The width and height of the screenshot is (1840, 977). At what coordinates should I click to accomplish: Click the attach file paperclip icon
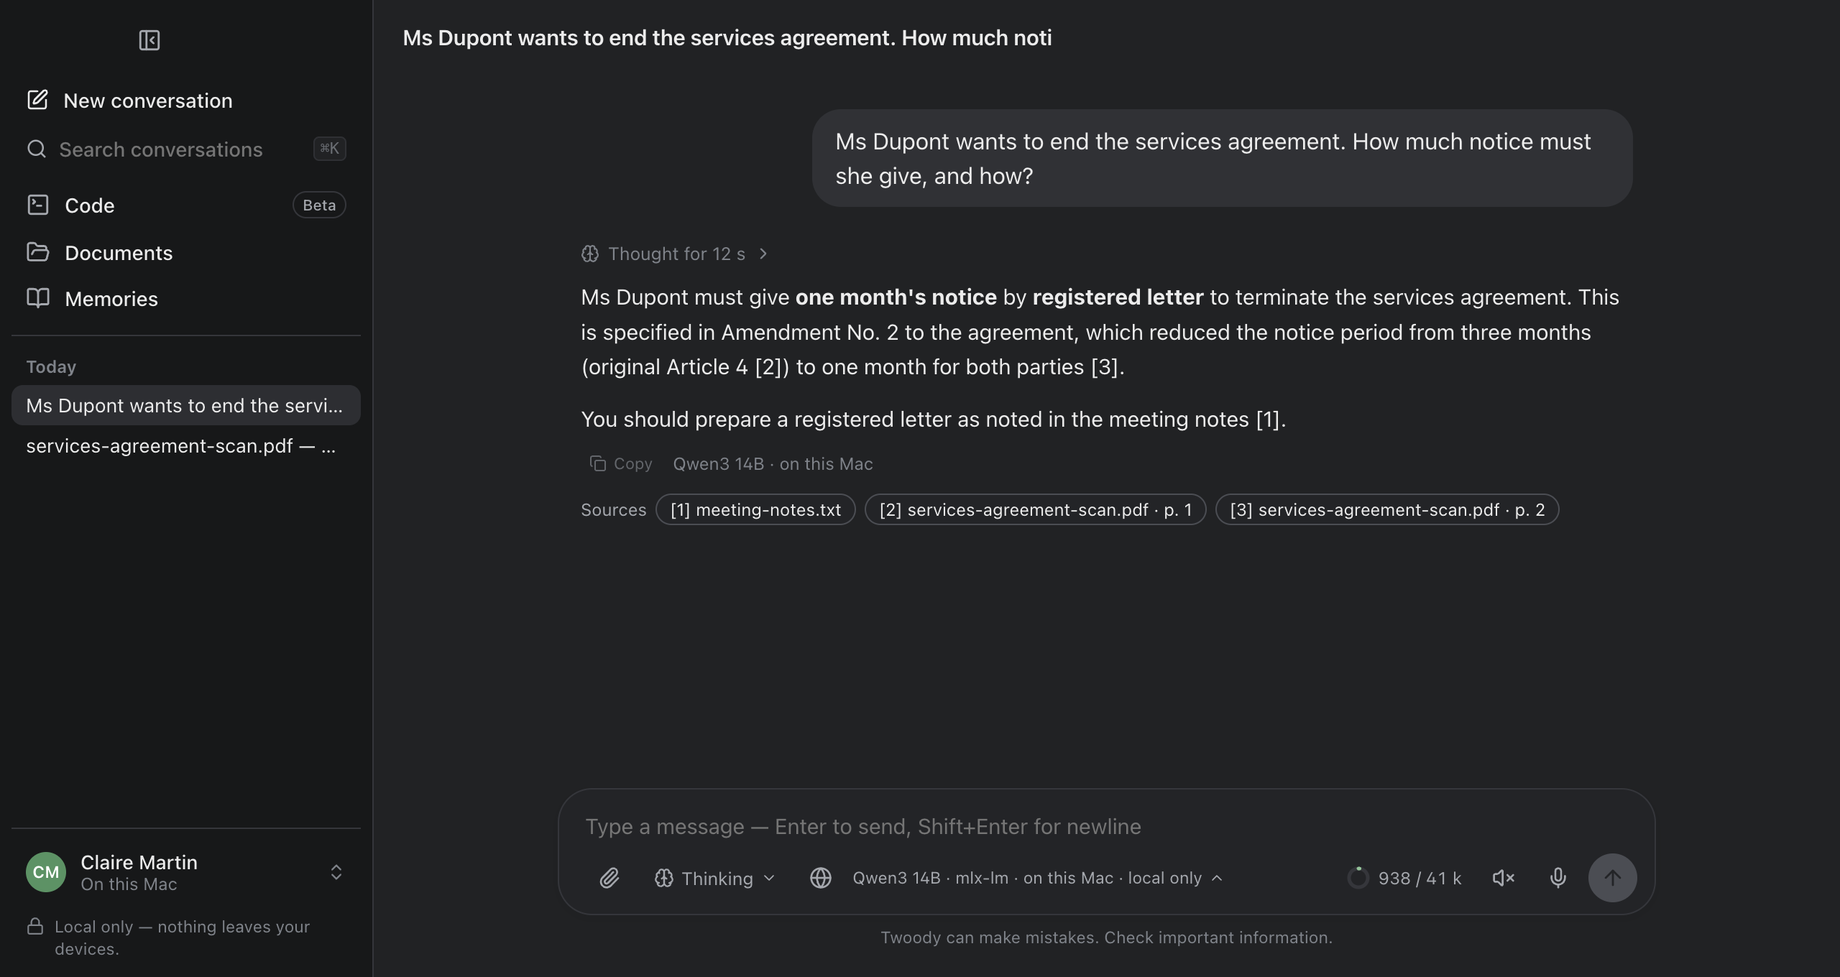click(x=609, y=878)
